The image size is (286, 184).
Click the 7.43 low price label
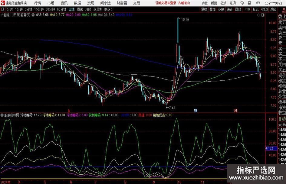[x=172, y=108]
